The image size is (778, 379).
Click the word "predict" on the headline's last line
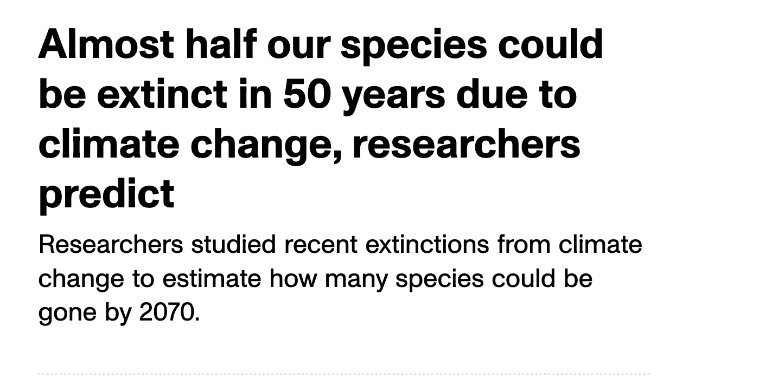click(x=106, y=195)
